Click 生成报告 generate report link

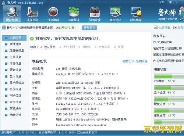pyautogui.click(x=164, y=28)
